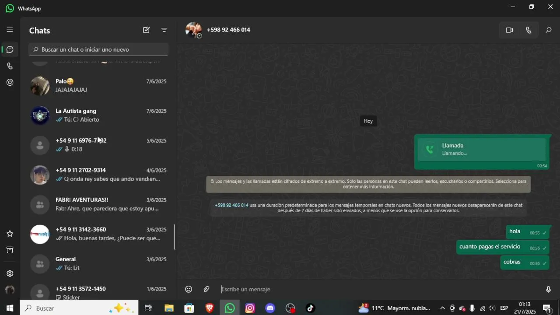560x315 pixels.
Task: Open the chat list filter menu
Action: pos(164,30)
